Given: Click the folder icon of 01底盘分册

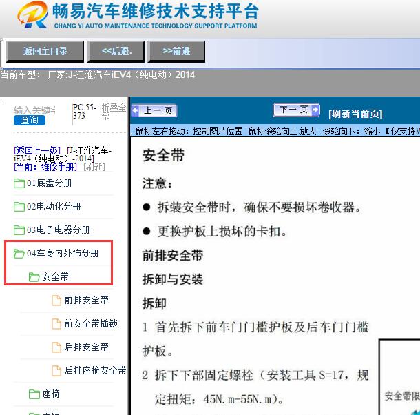Looking at the screenshot, I should point(19,183).
